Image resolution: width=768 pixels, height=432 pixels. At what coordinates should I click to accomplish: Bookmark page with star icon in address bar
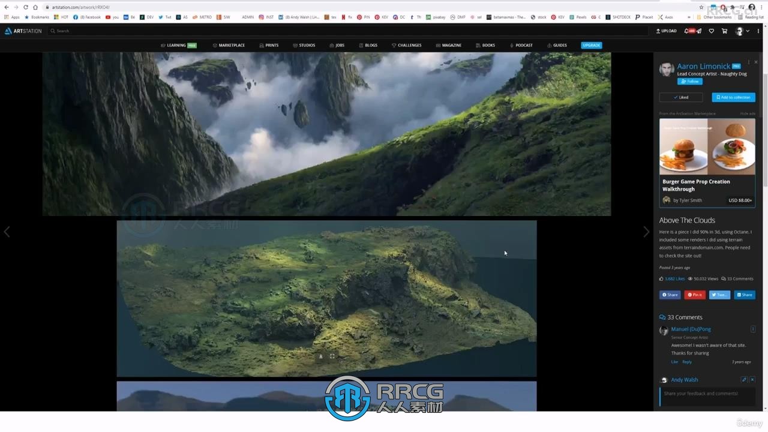pyautogui.click(x=701, y=7)
